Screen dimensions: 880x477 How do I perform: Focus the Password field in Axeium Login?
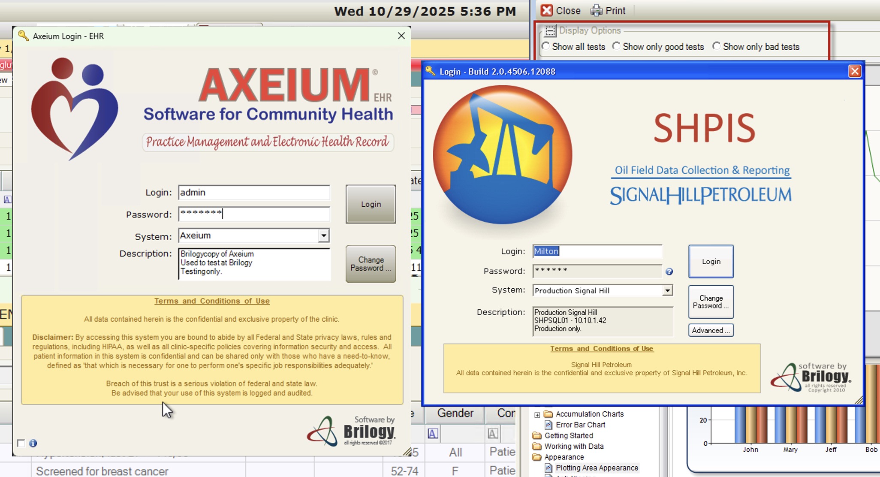pos(254,214)
